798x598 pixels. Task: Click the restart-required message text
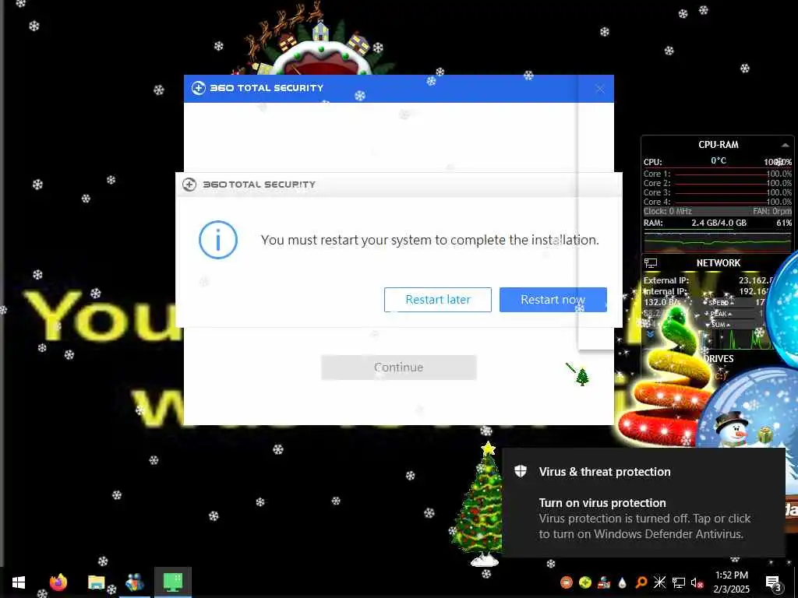(x=429, y=240)
